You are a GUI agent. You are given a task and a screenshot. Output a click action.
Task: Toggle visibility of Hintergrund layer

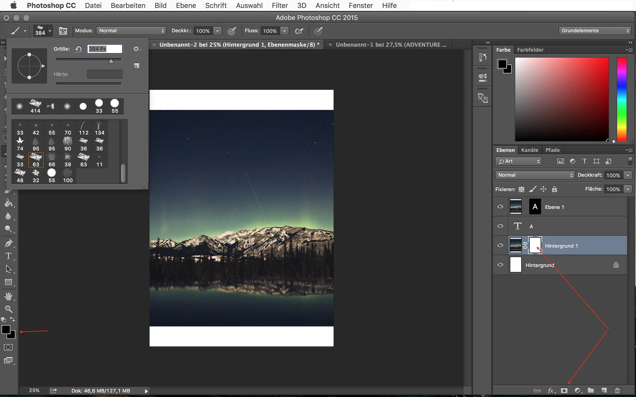click(x=500, y=264)
